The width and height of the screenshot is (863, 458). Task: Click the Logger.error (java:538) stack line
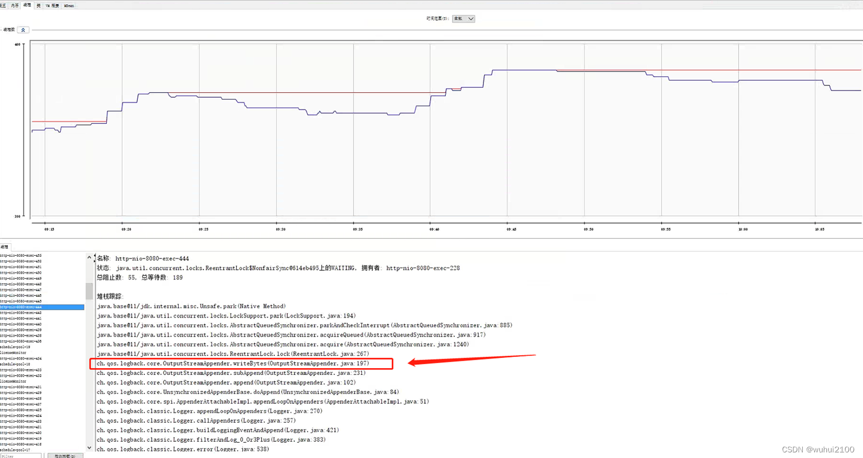coord(183,450)
